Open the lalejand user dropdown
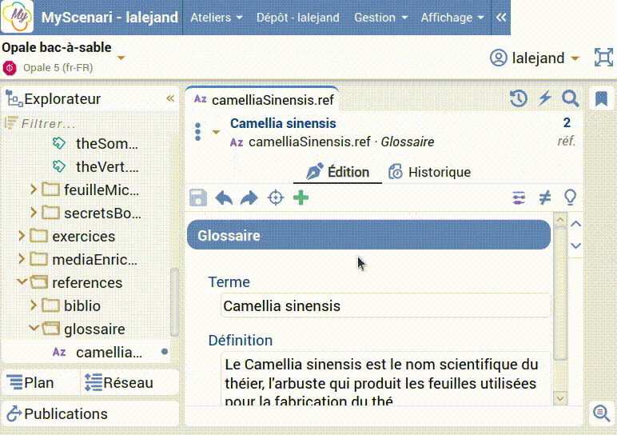The image size is (617, 435). pos(535,58)
